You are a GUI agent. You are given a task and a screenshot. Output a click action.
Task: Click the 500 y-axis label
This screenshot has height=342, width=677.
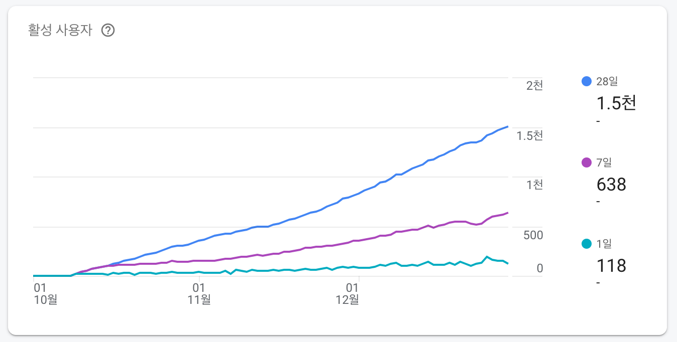pos(533,235)
